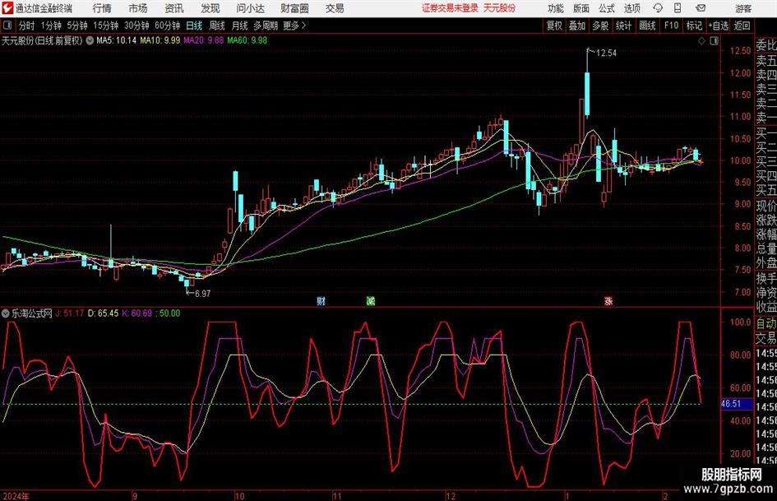Click the round icon next to 乐淘公式网

(6, 313)
